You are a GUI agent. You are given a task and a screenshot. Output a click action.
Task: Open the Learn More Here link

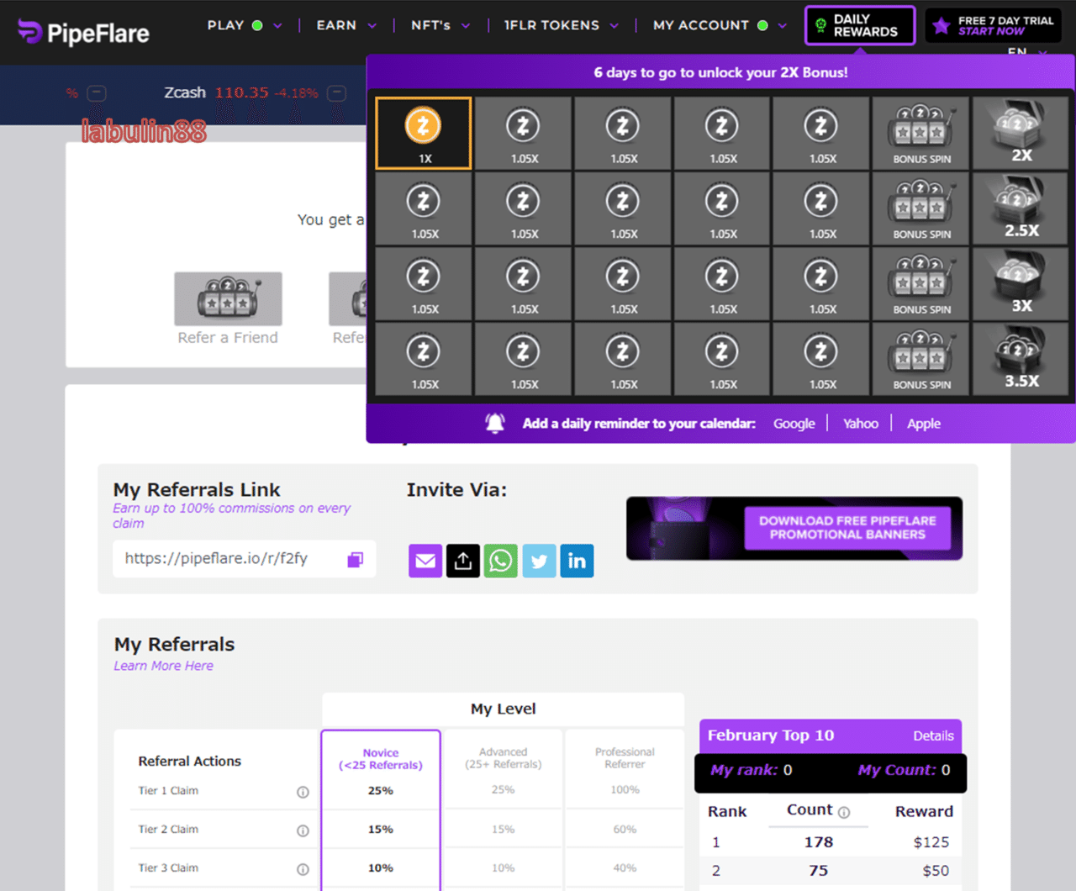click(163, 666)
